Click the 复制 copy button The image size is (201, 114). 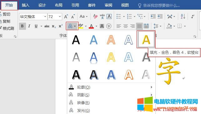pos(5,21)
